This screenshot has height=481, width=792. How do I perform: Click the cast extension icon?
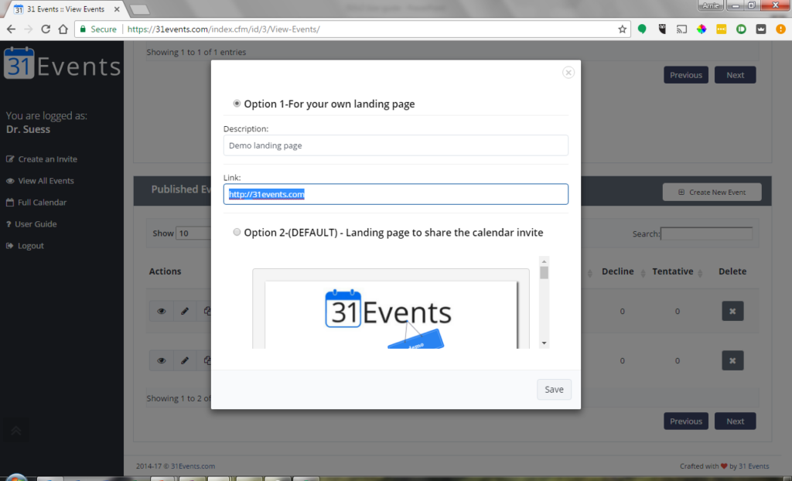tap(682, 29)
